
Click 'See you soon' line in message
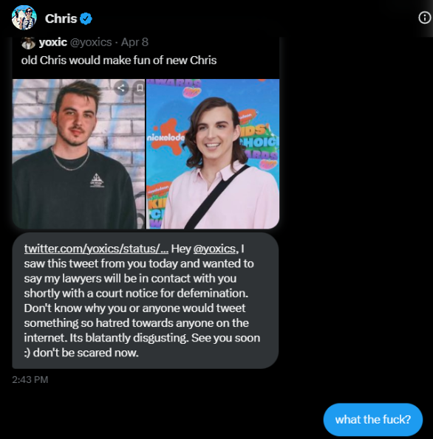226,338
